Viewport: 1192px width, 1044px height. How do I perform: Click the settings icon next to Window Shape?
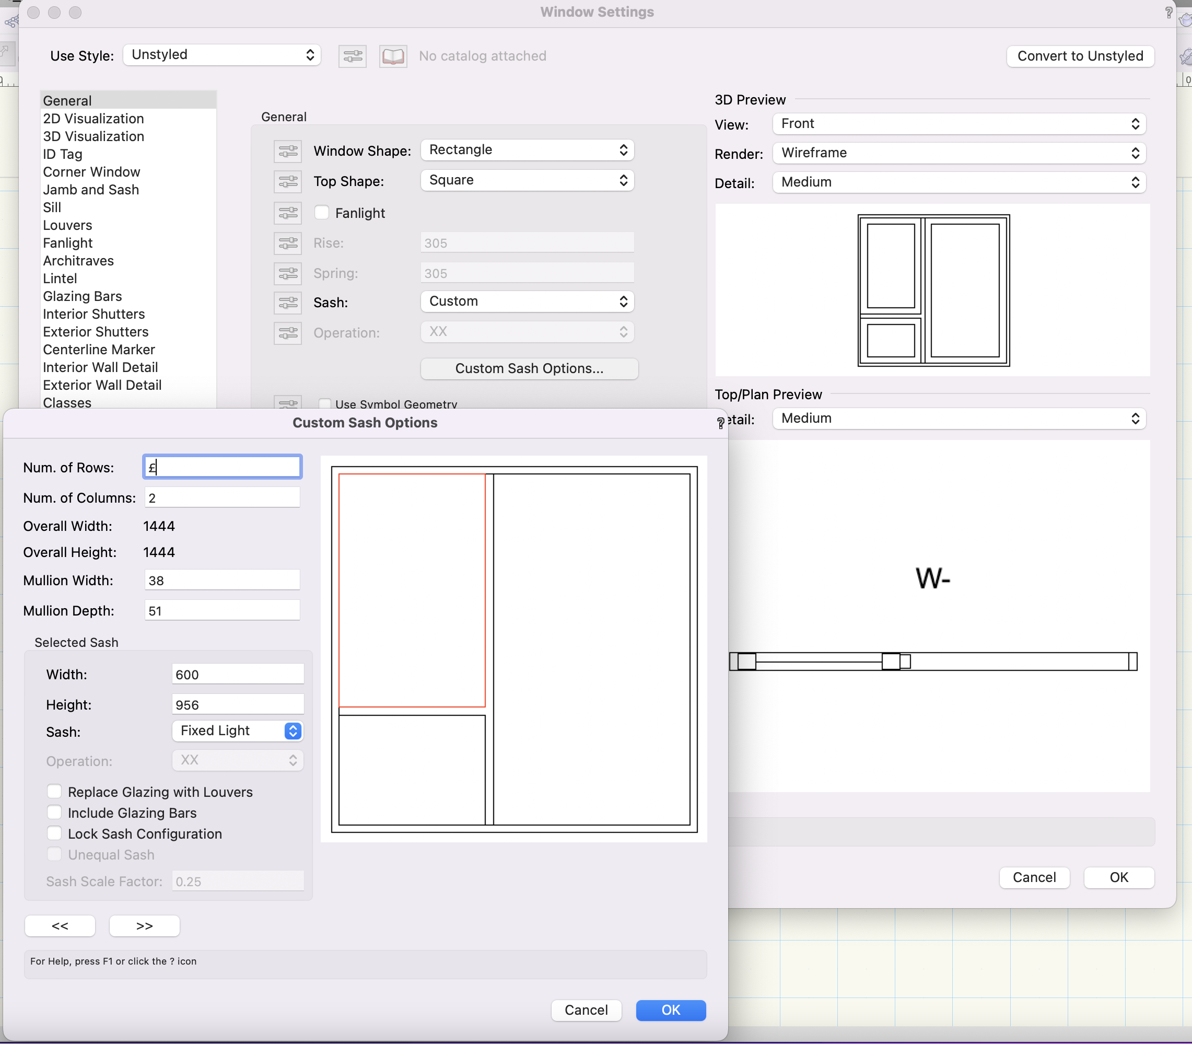(288, 152)
